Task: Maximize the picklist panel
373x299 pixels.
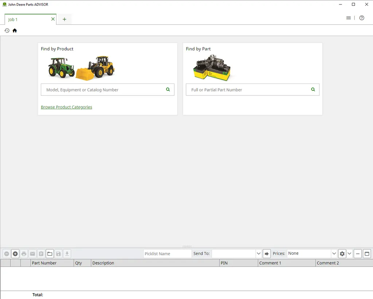Action: click(367, 254)
